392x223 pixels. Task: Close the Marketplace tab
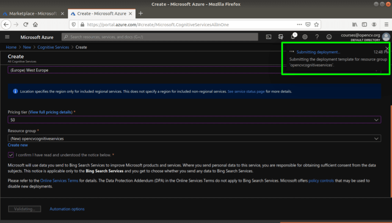[63, 14]
